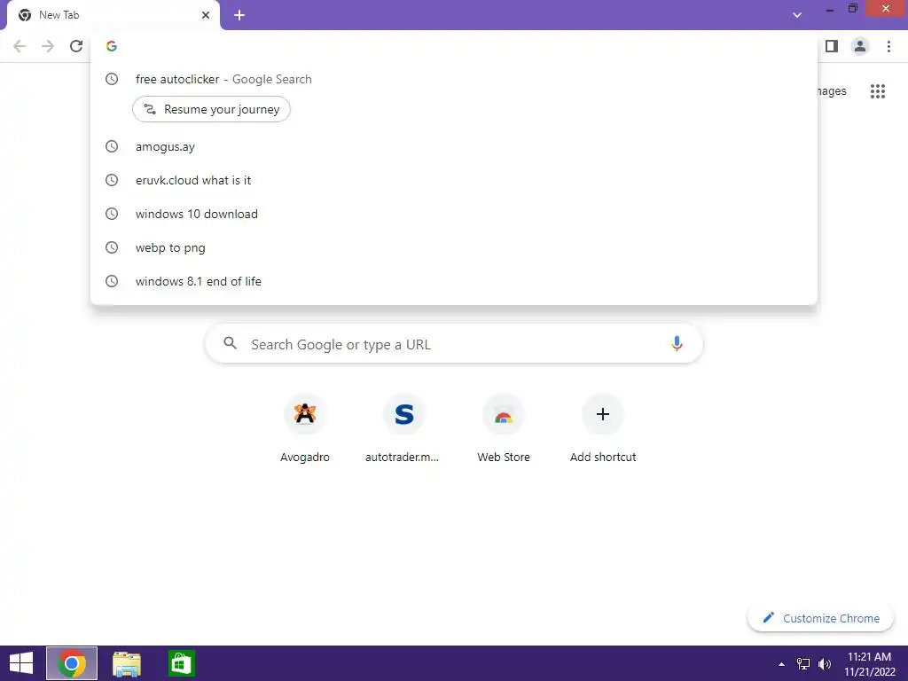Open the Microsoft Store taskbar icon
The height and width of the screenshot is (681, 908).
(181, 663)
